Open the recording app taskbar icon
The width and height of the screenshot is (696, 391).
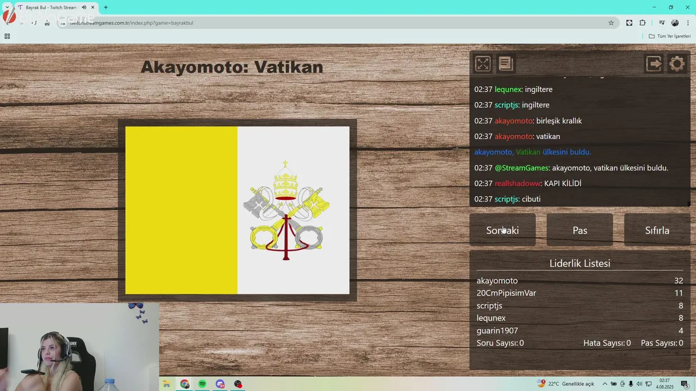click(x=238, y=384)
